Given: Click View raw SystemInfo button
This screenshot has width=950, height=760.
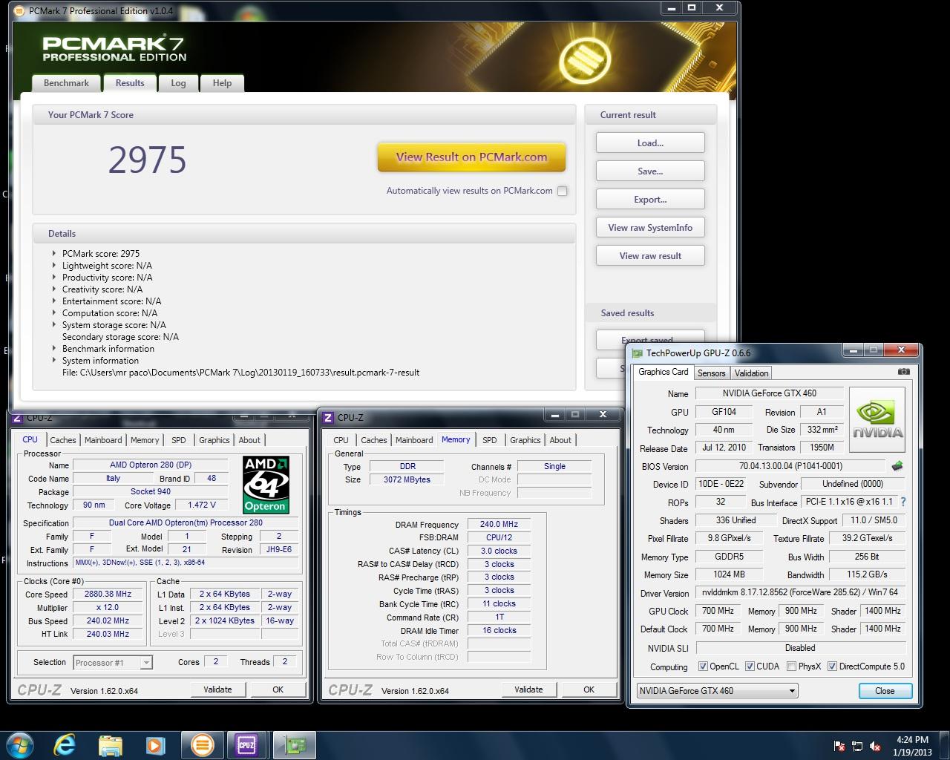Looking at the screenshot, I should pyautogui.click(x=650, y=228).
